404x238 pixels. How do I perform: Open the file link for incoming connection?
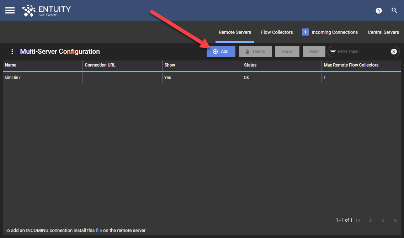tap(99, 230)
